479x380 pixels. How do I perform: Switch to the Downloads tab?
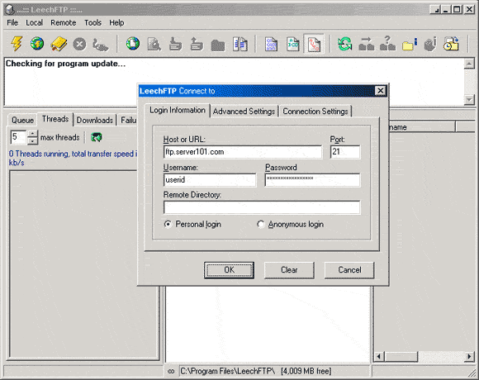[95, 120]
